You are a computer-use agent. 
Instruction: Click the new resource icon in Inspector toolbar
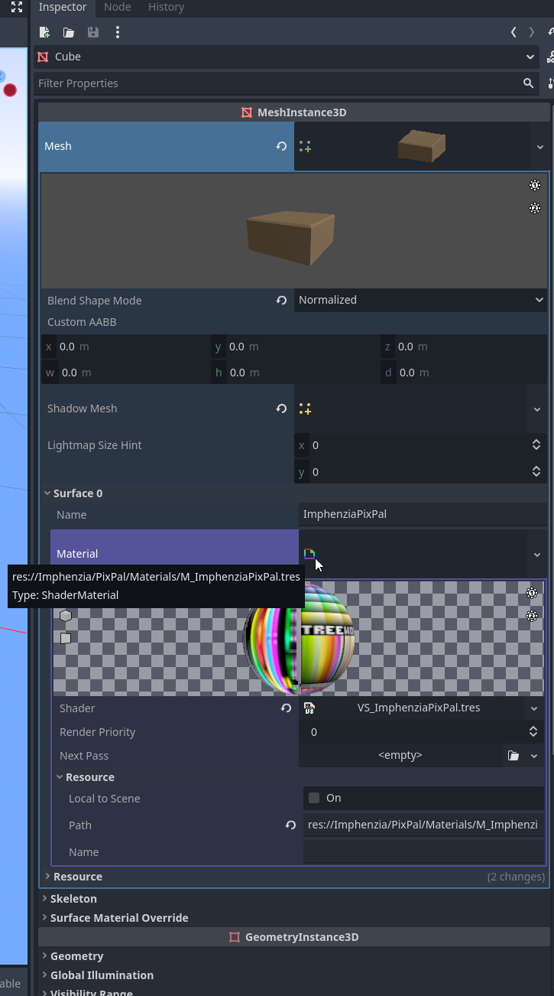(x=44, y=32)
